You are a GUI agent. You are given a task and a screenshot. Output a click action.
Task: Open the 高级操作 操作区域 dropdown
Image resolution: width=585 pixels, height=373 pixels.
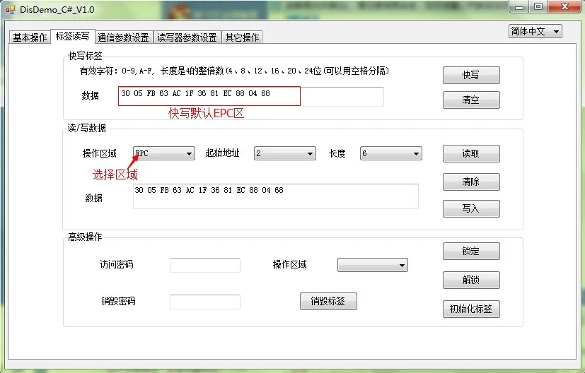click(372, 265)
